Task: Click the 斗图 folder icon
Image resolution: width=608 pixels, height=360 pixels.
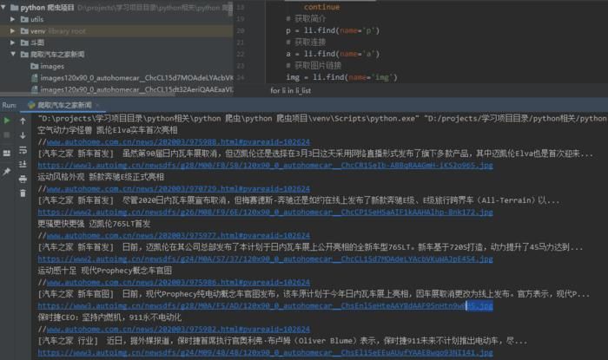Action: pos(24,43)
